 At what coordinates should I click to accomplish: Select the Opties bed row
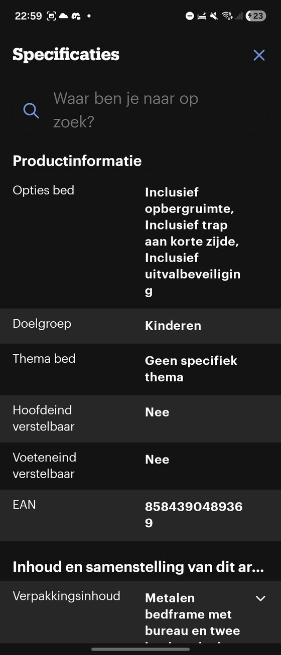click(x=140, y=242)
